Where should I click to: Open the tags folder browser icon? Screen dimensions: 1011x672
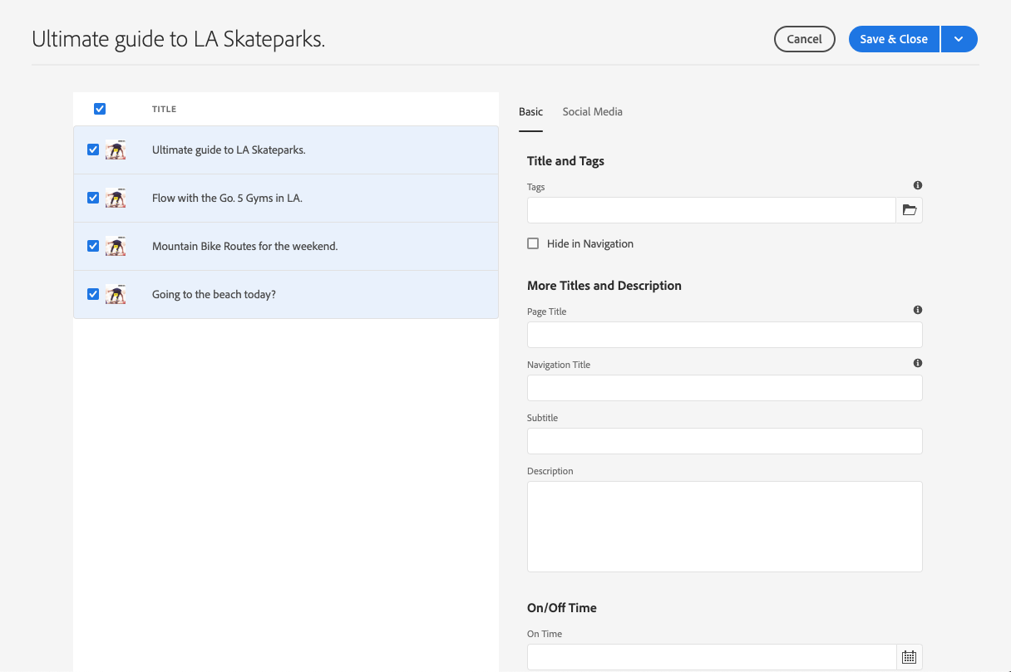coord(909,210)
